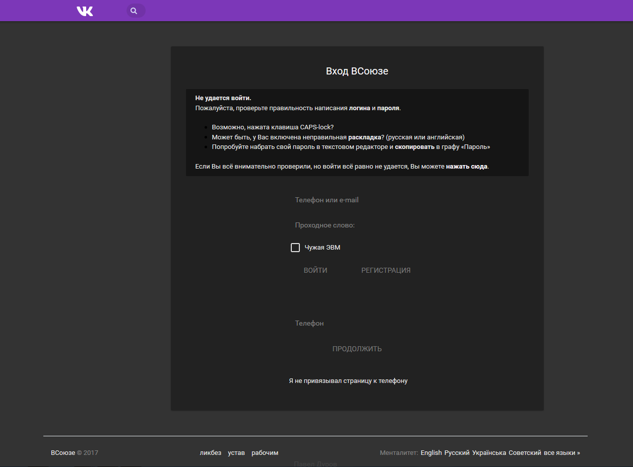Click the bold раскладка word
The image size is (633, 467).
point(365,137)
